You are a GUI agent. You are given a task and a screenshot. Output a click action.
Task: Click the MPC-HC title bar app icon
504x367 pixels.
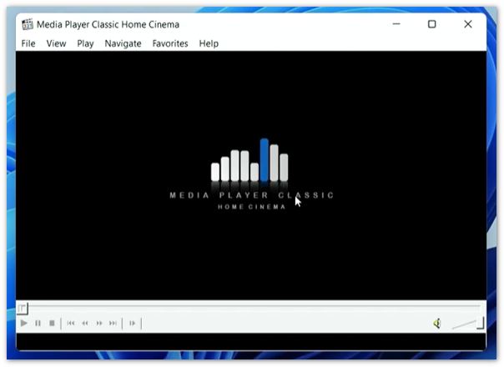(x=28, y=24)
